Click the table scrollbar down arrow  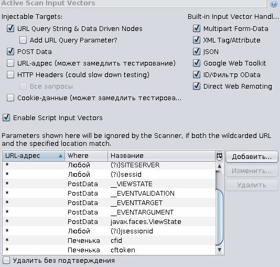click(220, 250)
